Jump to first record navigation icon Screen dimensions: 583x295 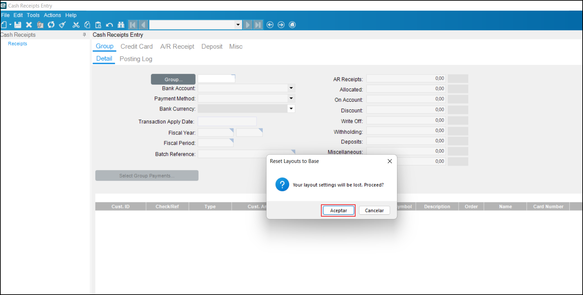pos(133,25)
